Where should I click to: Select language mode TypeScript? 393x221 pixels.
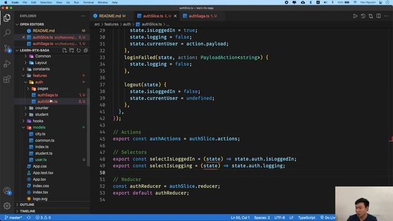[x=306, y=218]
